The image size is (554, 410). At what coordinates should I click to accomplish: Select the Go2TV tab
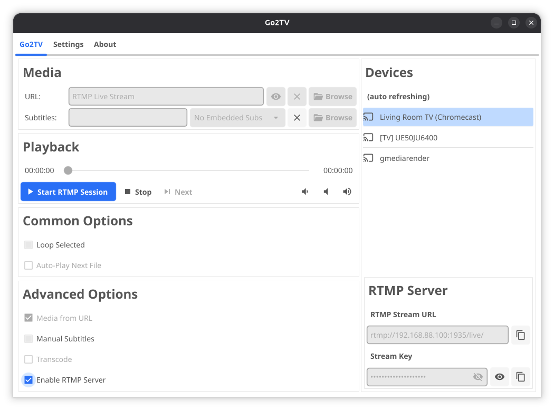pos(31,44)
